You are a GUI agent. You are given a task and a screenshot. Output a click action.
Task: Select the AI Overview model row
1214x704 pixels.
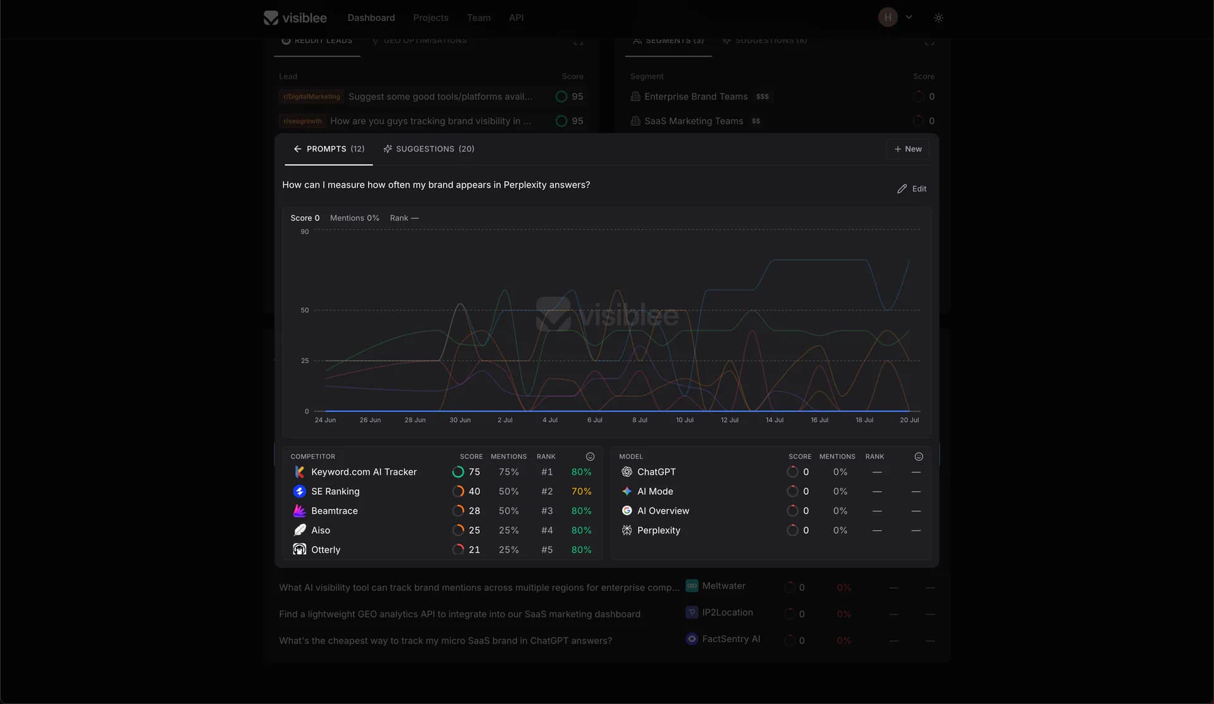coord(770,511)
